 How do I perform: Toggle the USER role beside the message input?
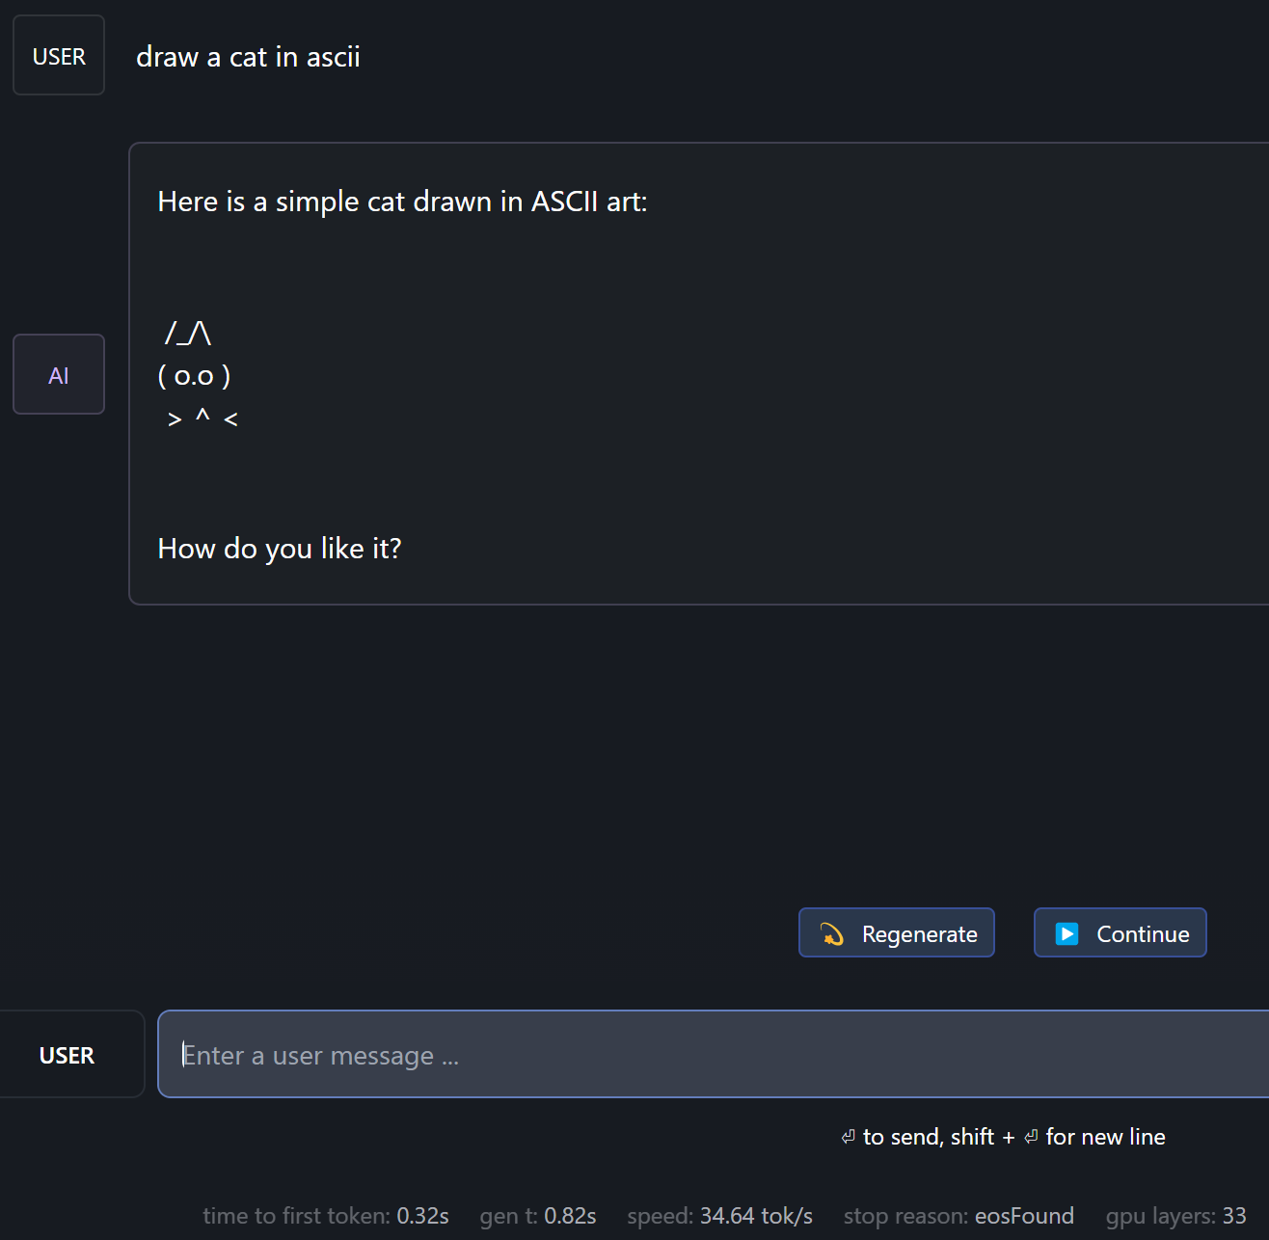pos(67,1055)
